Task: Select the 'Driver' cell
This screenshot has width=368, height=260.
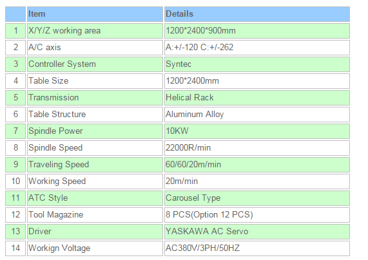Action: point(95,232)
